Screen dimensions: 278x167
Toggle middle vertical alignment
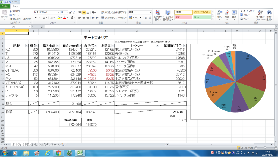[x=84, y=13]
